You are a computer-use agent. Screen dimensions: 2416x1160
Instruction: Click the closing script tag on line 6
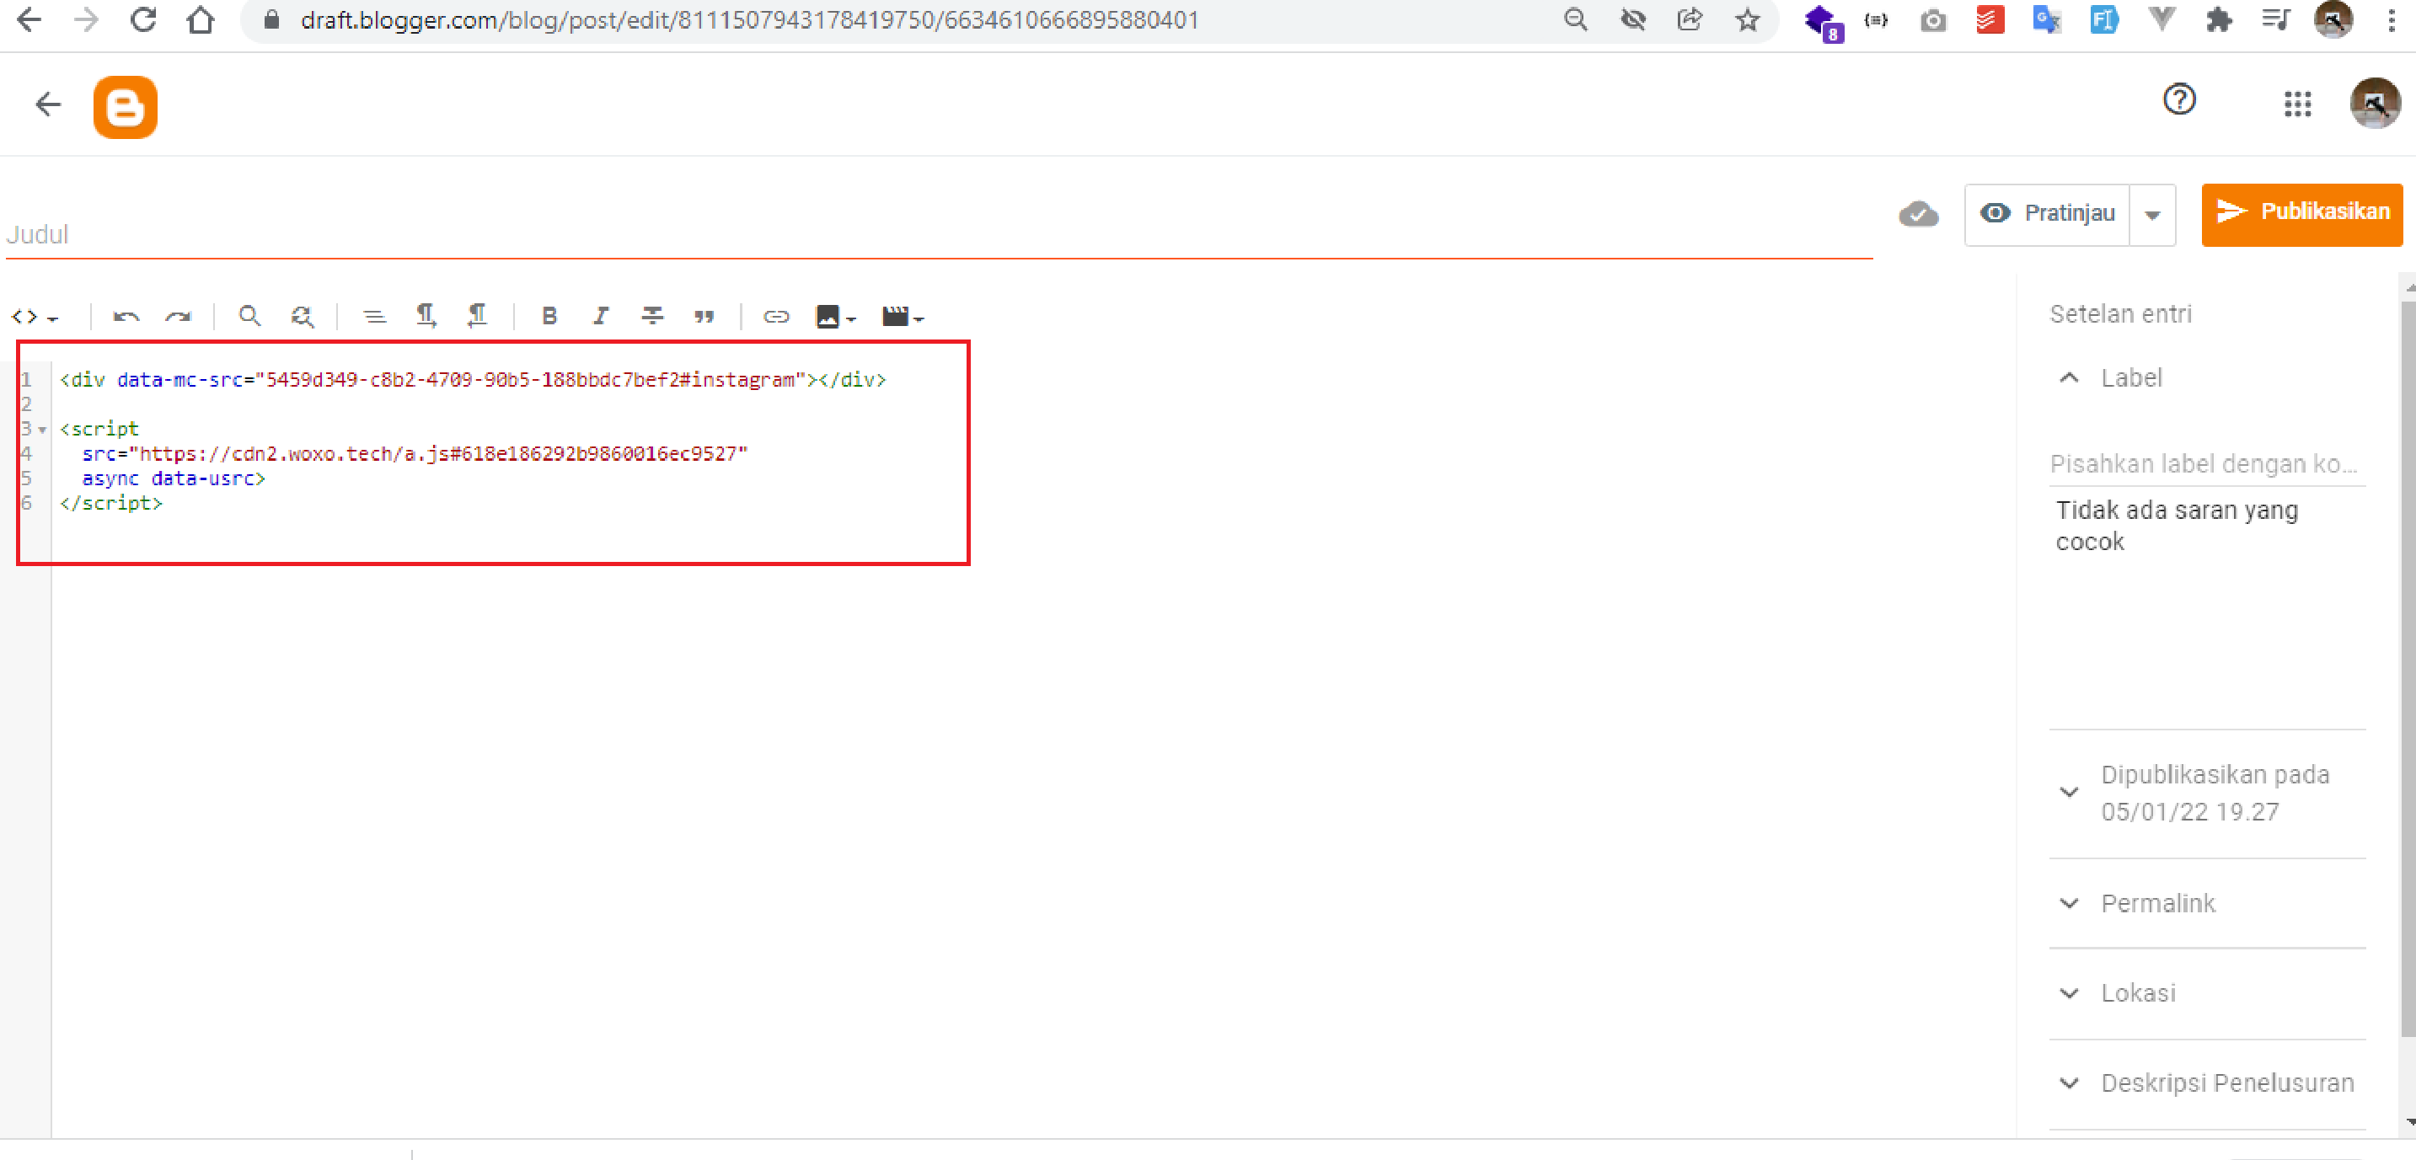click(110, 504)
